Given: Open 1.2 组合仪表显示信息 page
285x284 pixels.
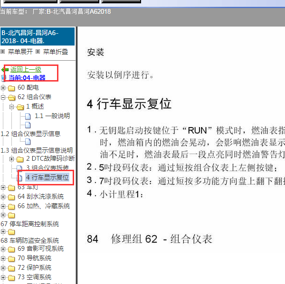Looking at the screenshot, I should [x=30, y=134].
